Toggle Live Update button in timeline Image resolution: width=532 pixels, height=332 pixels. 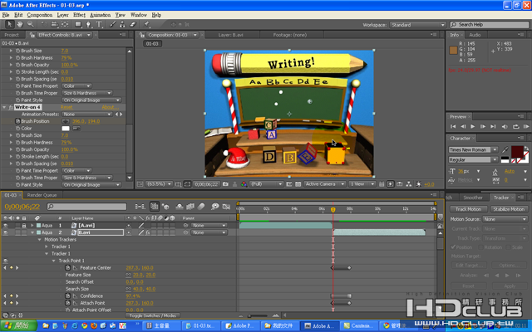click(155, 207)
